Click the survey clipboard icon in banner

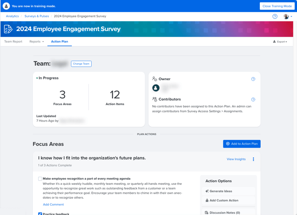click(8, 29)
